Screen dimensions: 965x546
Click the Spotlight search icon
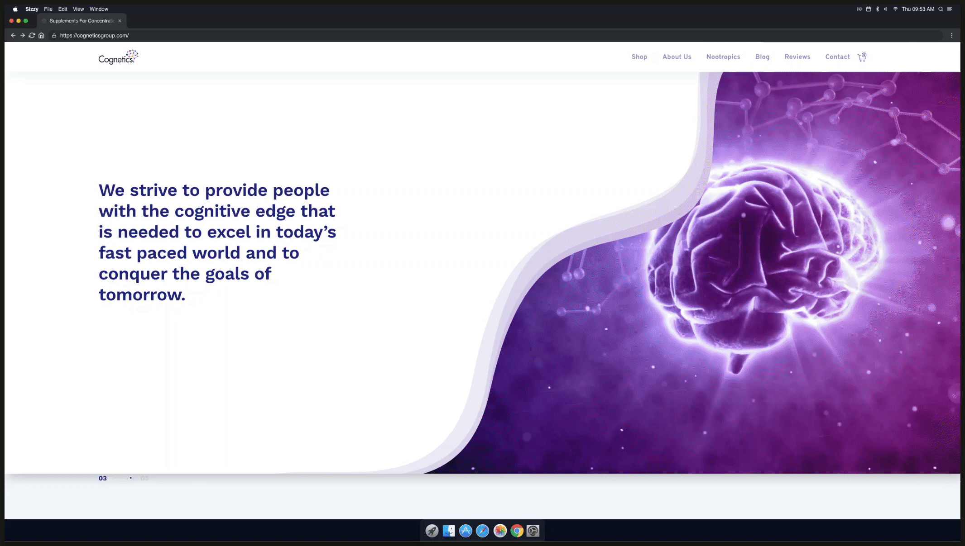pos(941,9)
